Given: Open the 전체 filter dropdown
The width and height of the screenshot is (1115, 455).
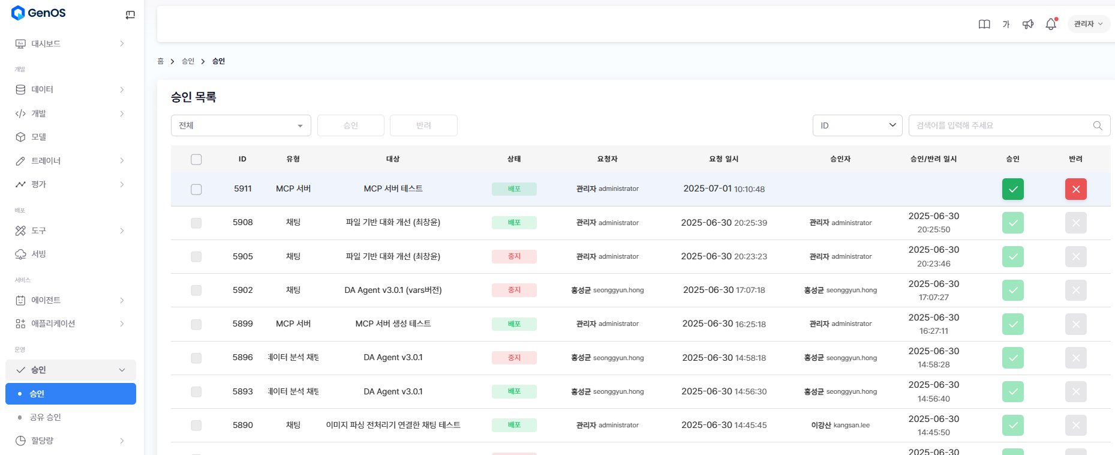Looking at the screenshot, I should point(241,125).
